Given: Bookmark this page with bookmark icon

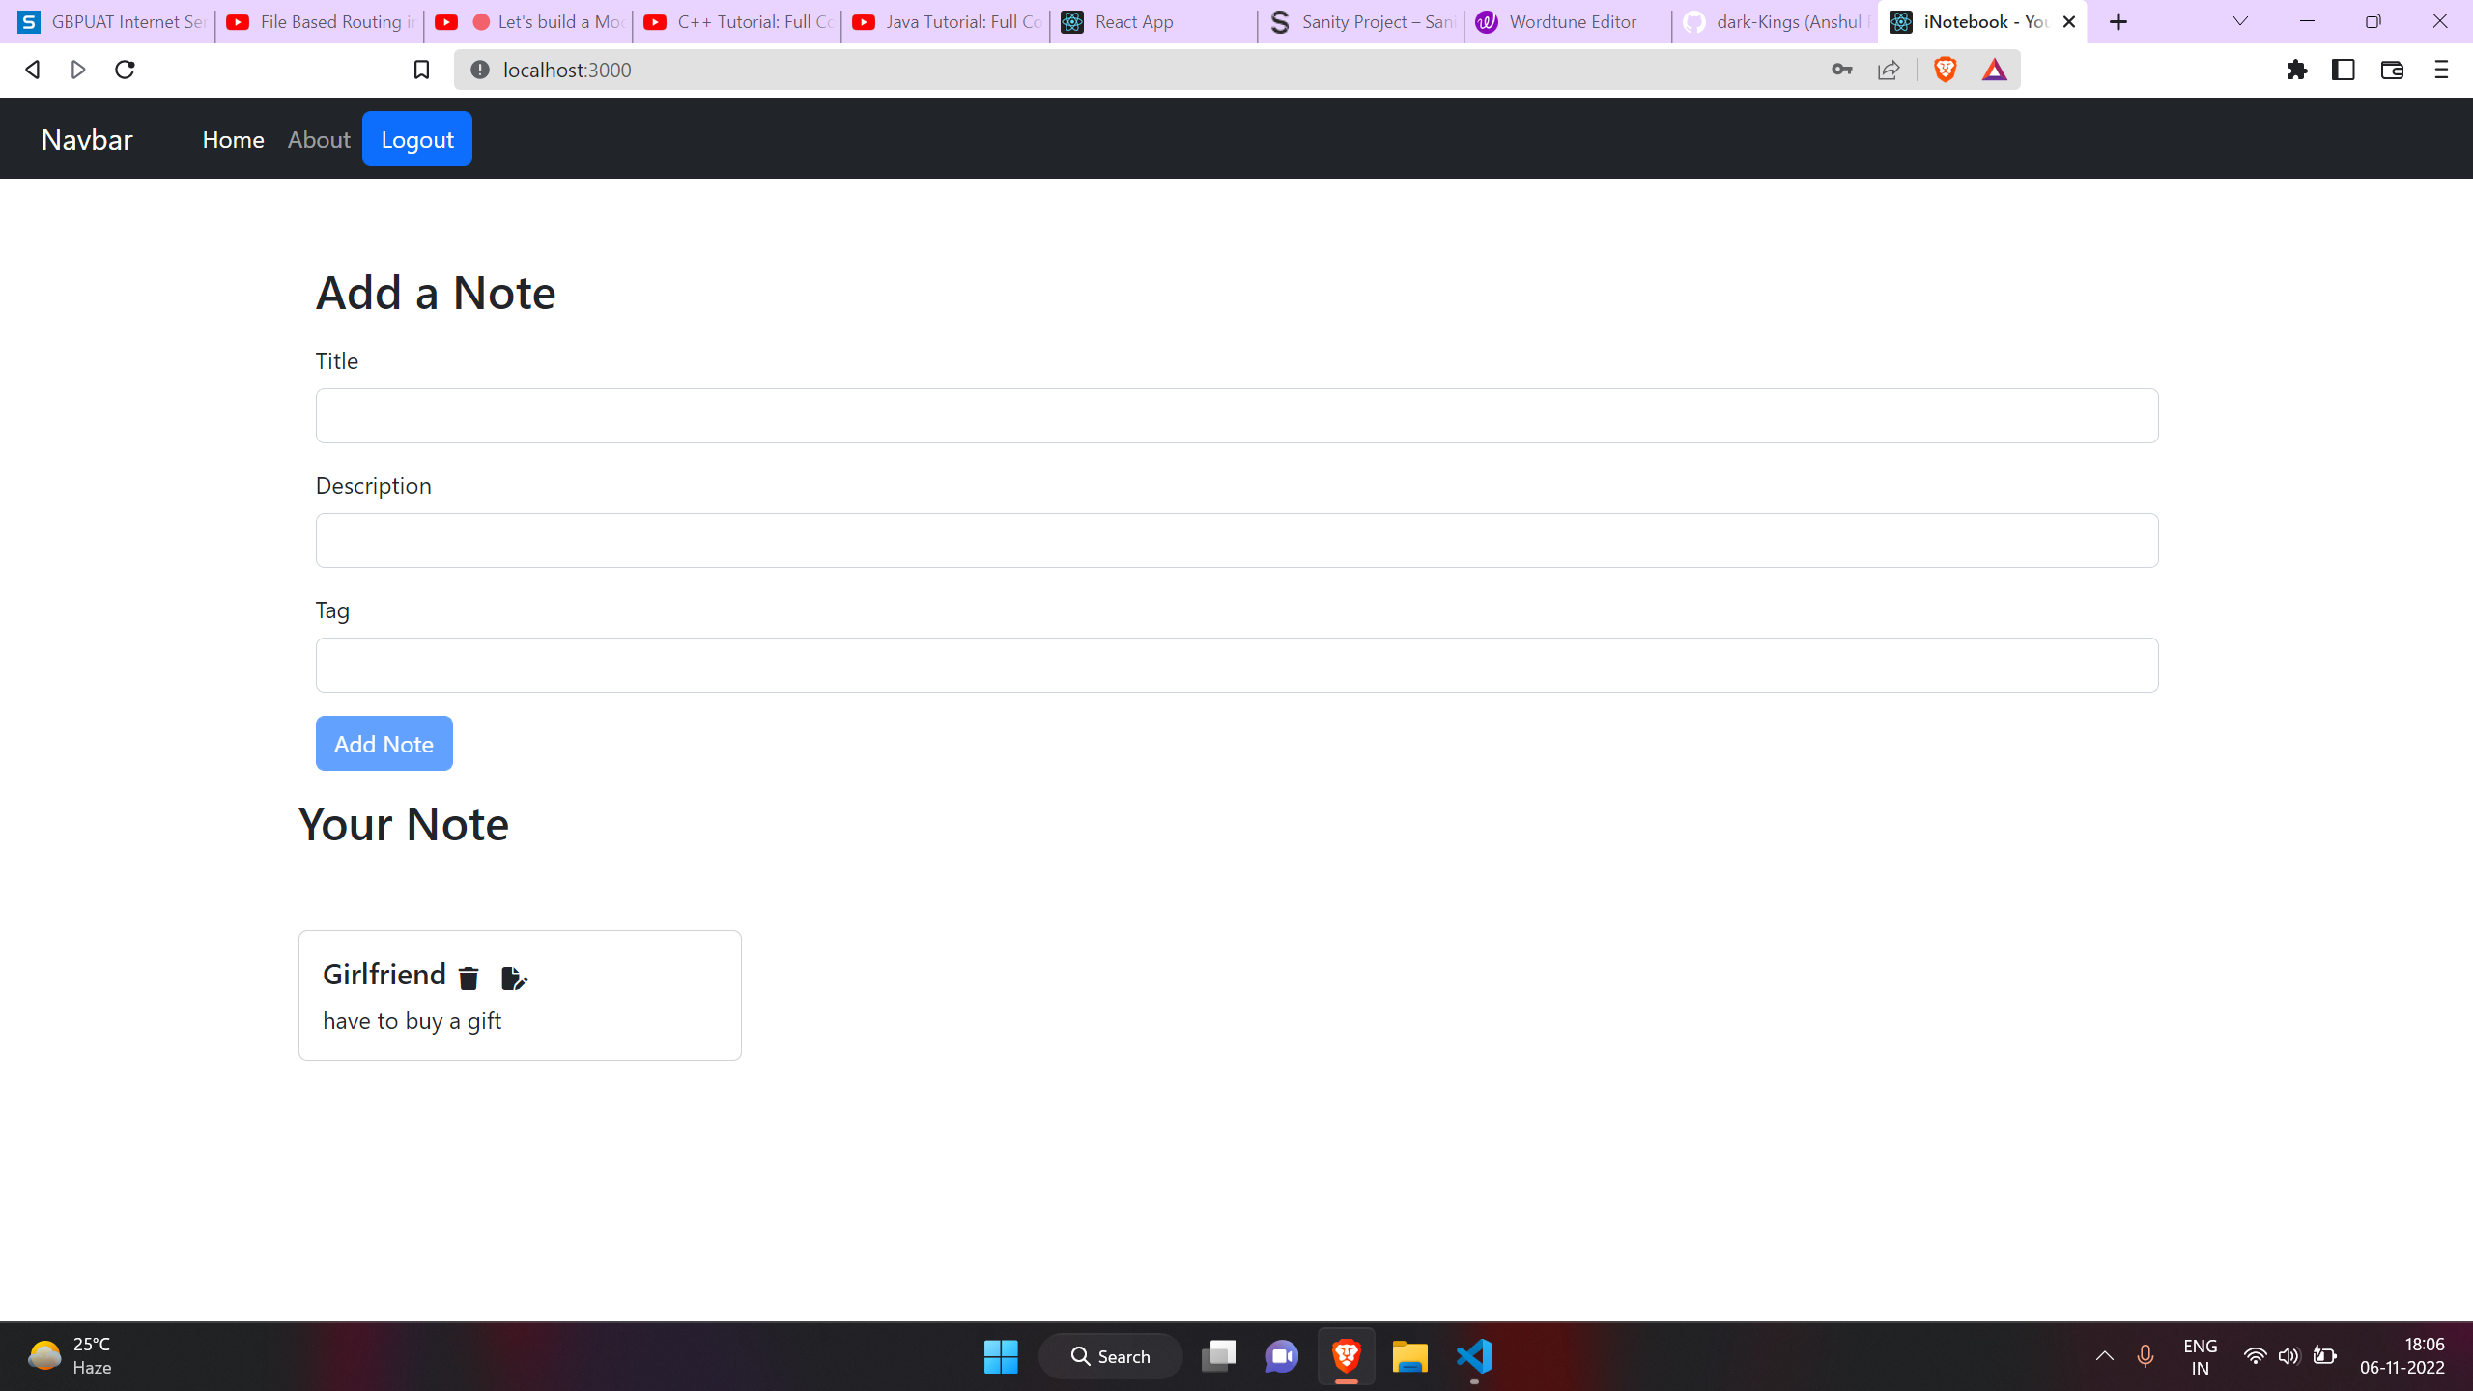Looking at the screenshot, I should coord(421,70).
